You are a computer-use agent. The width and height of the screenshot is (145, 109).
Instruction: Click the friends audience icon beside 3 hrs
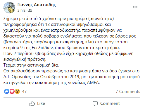point(30,10)
